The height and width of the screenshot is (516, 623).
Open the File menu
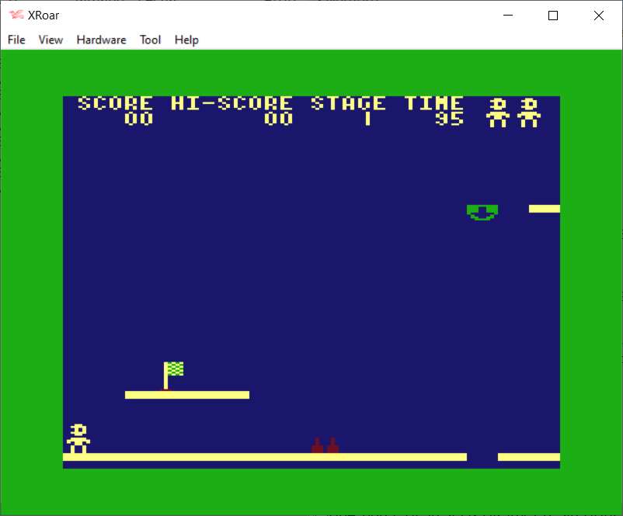tap(16, 40)
